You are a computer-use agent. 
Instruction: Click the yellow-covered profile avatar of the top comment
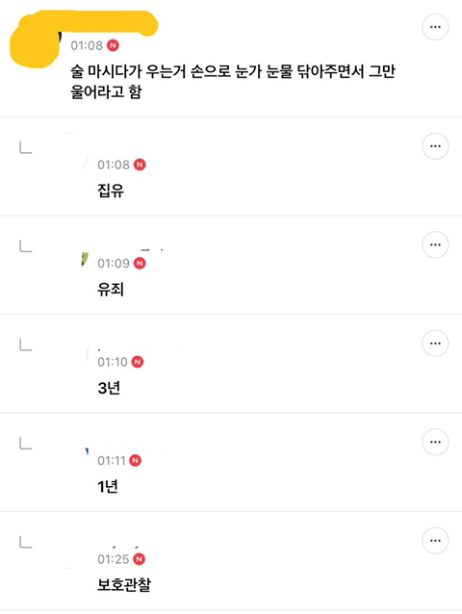(x=36, y=45)
